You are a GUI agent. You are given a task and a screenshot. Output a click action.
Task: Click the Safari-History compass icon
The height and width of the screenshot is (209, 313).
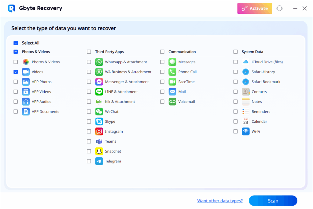click(x=245, y=72)
